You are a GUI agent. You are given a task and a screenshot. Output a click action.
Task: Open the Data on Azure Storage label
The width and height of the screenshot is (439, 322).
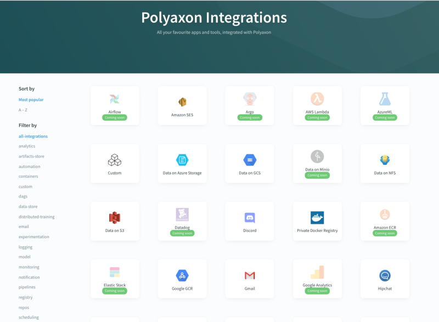(x=182, y=173)
